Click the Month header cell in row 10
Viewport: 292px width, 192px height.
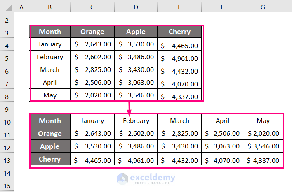coord(49,121)
